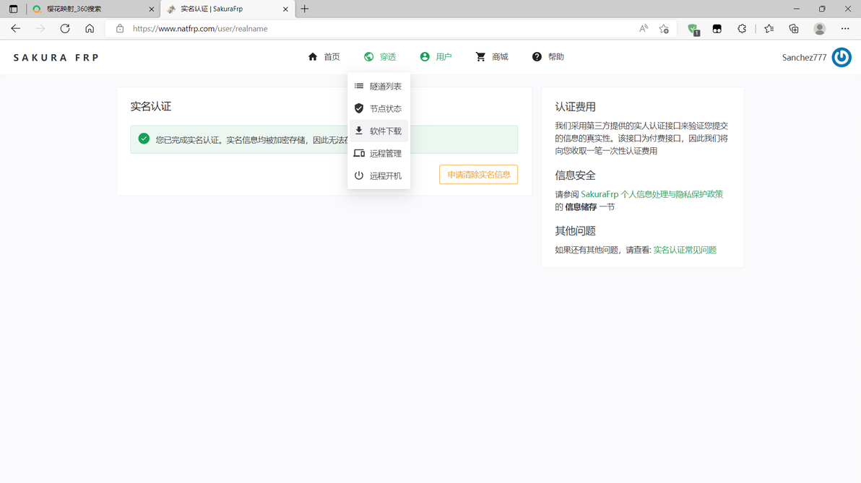Click the browser forward arrow
Viewport: 861px width, 483px height.
(x=40, y=29)
